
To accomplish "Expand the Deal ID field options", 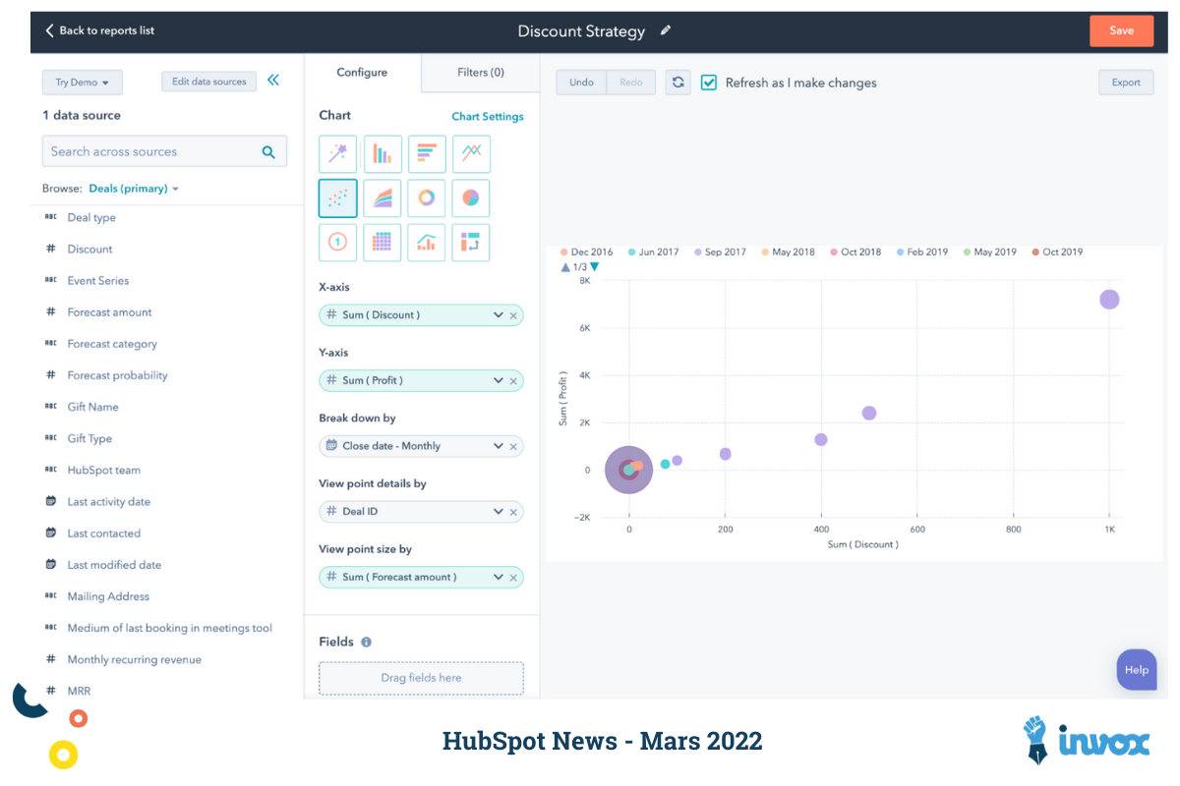I will point(499,512).
